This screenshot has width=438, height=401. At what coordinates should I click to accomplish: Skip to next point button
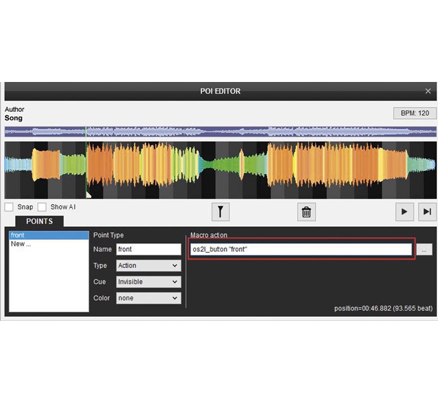(x=427, y=212)
